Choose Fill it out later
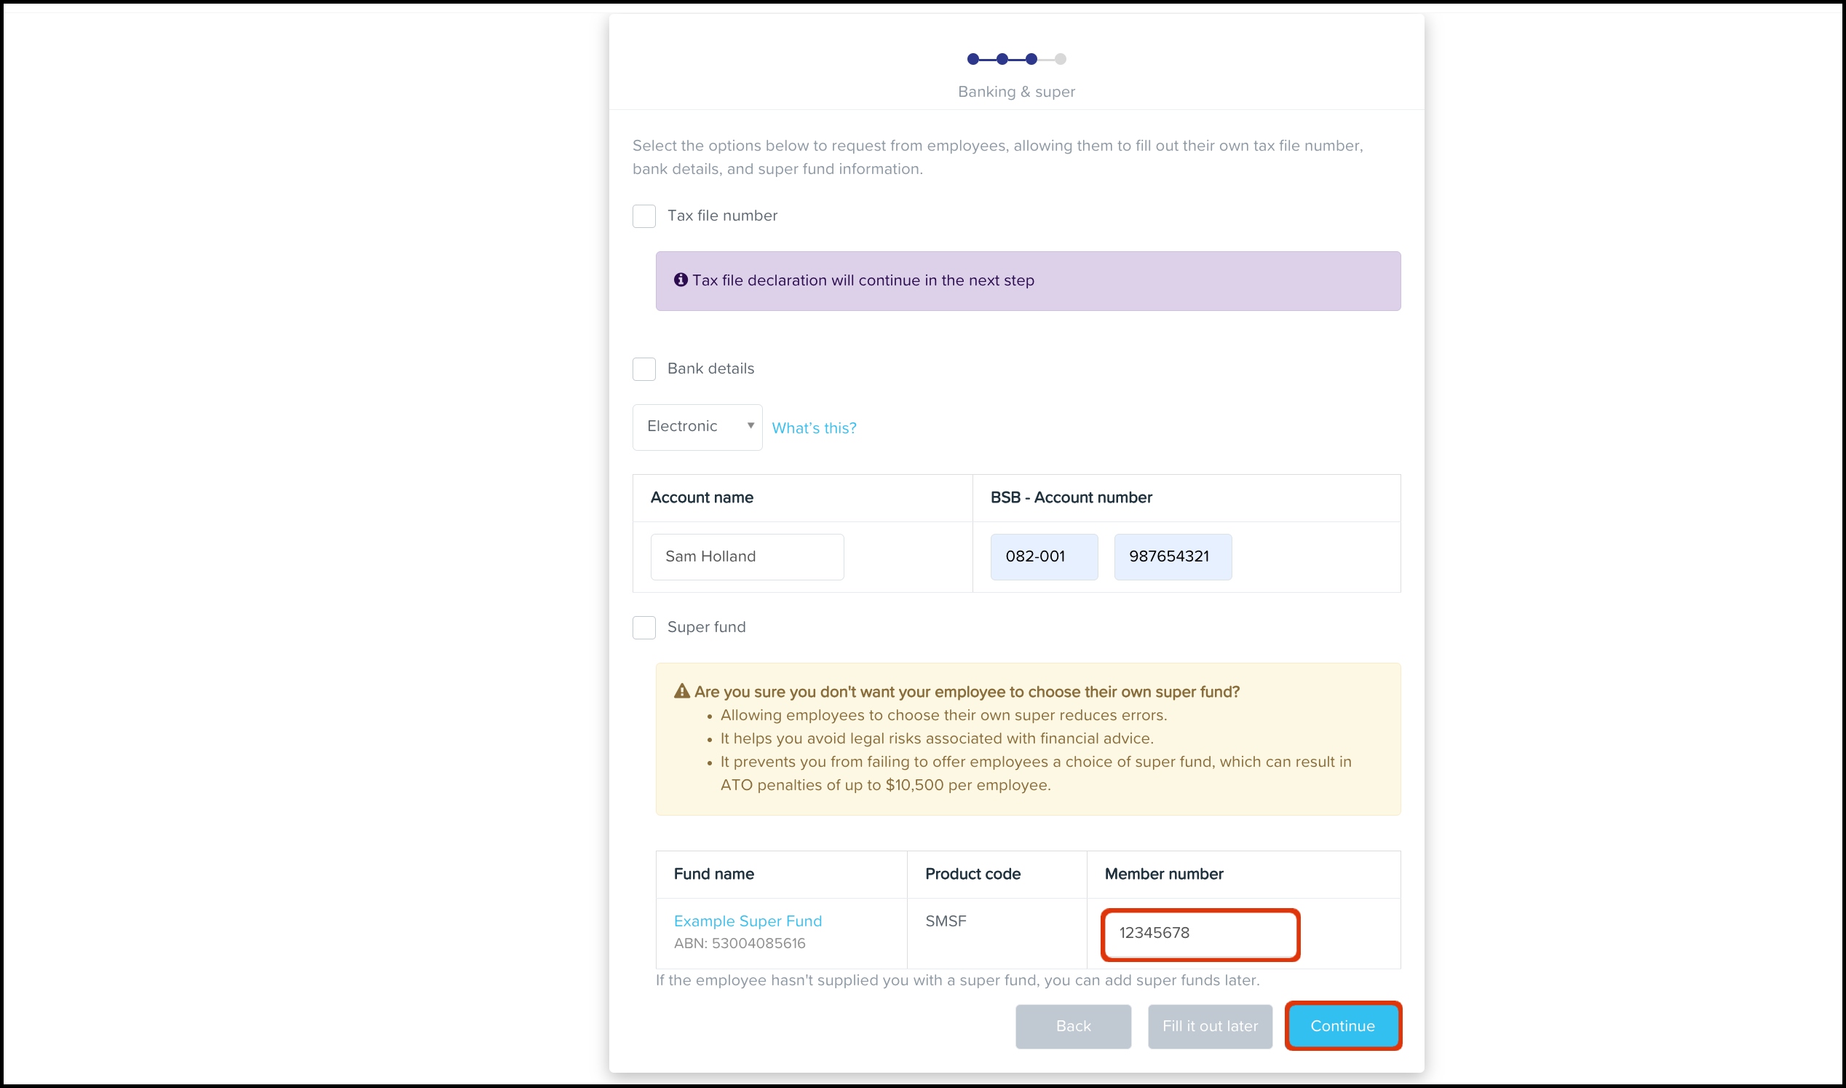 1209,1026
